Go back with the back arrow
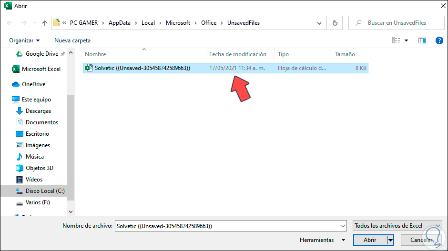The width and height of the screenshot is (448, 251). [x=10, y=23]
